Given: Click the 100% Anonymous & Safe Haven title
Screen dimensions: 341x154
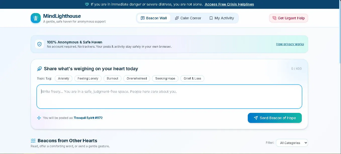Looking at the screenshot, I should [x=75, y=42].
